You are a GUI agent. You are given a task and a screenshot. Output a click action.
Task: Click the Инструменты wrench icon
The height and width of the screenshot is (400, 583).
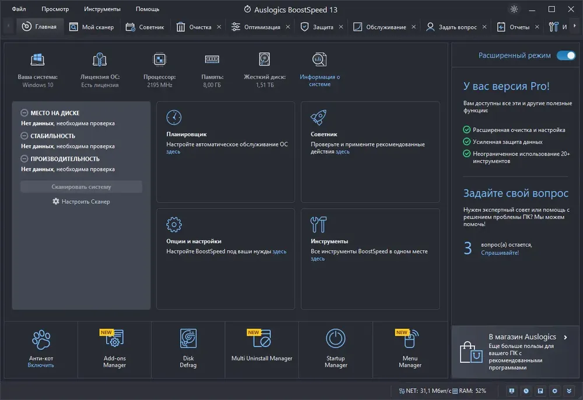[x=318, y=224]
